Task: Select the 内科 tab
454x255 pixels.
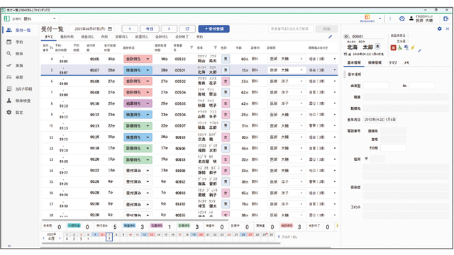Action: [x=104, y=37]
